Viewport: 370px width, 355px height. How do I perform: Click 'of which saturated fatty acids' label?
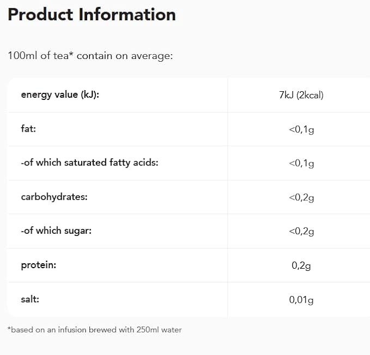[x=90, y=163]
